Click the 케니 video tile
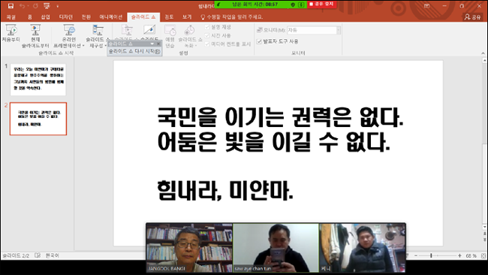The height and width of the screenshot is (275, 488). click(x=363, y=248)
